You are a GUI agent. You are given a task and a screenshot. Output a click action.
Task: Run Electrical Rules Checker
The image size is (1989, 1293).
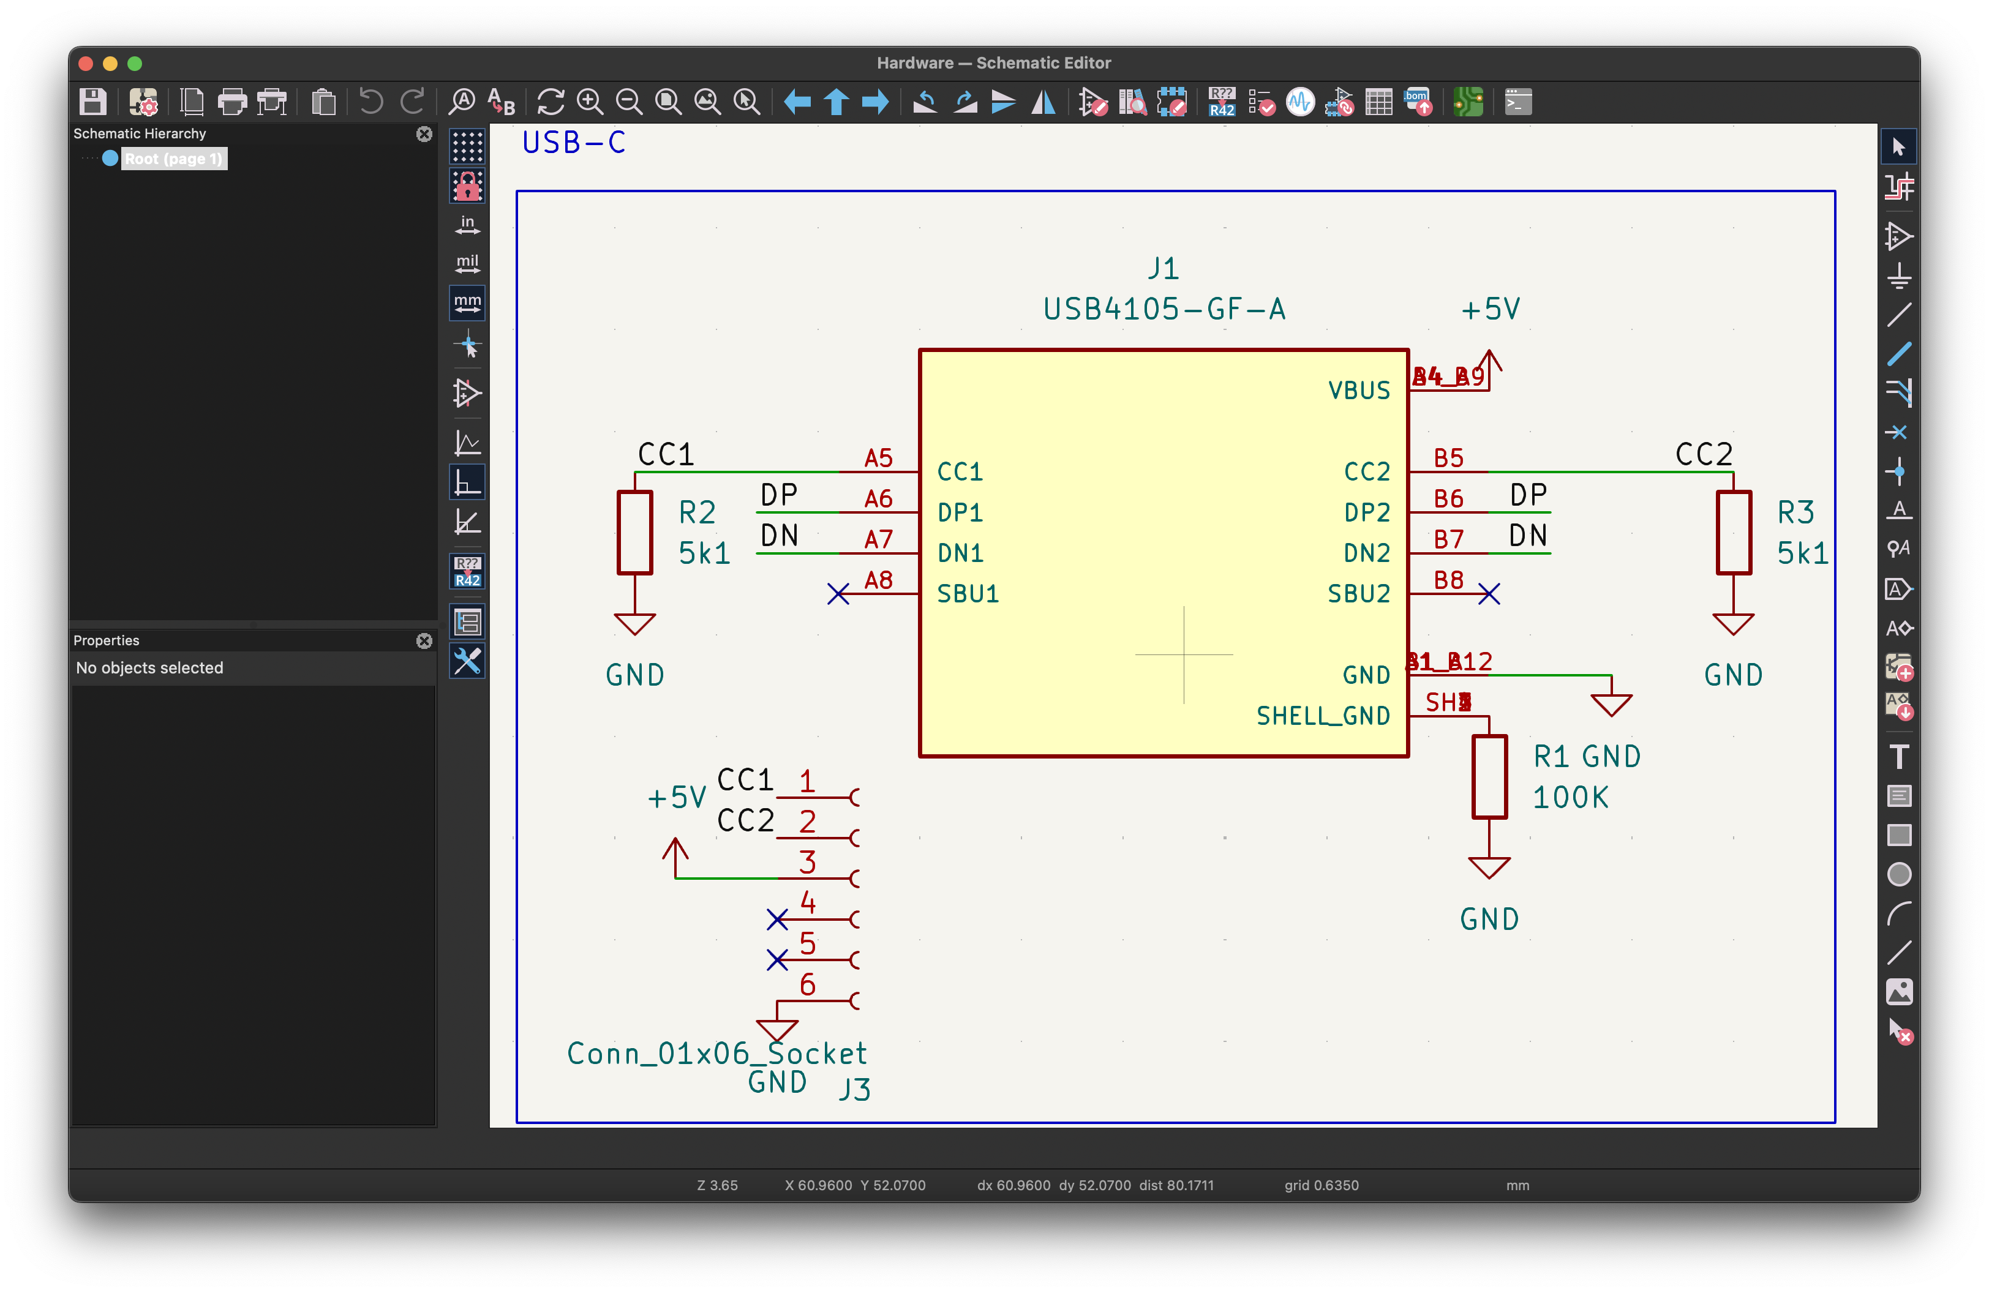pyautogui.click(x=1262, y=102)
